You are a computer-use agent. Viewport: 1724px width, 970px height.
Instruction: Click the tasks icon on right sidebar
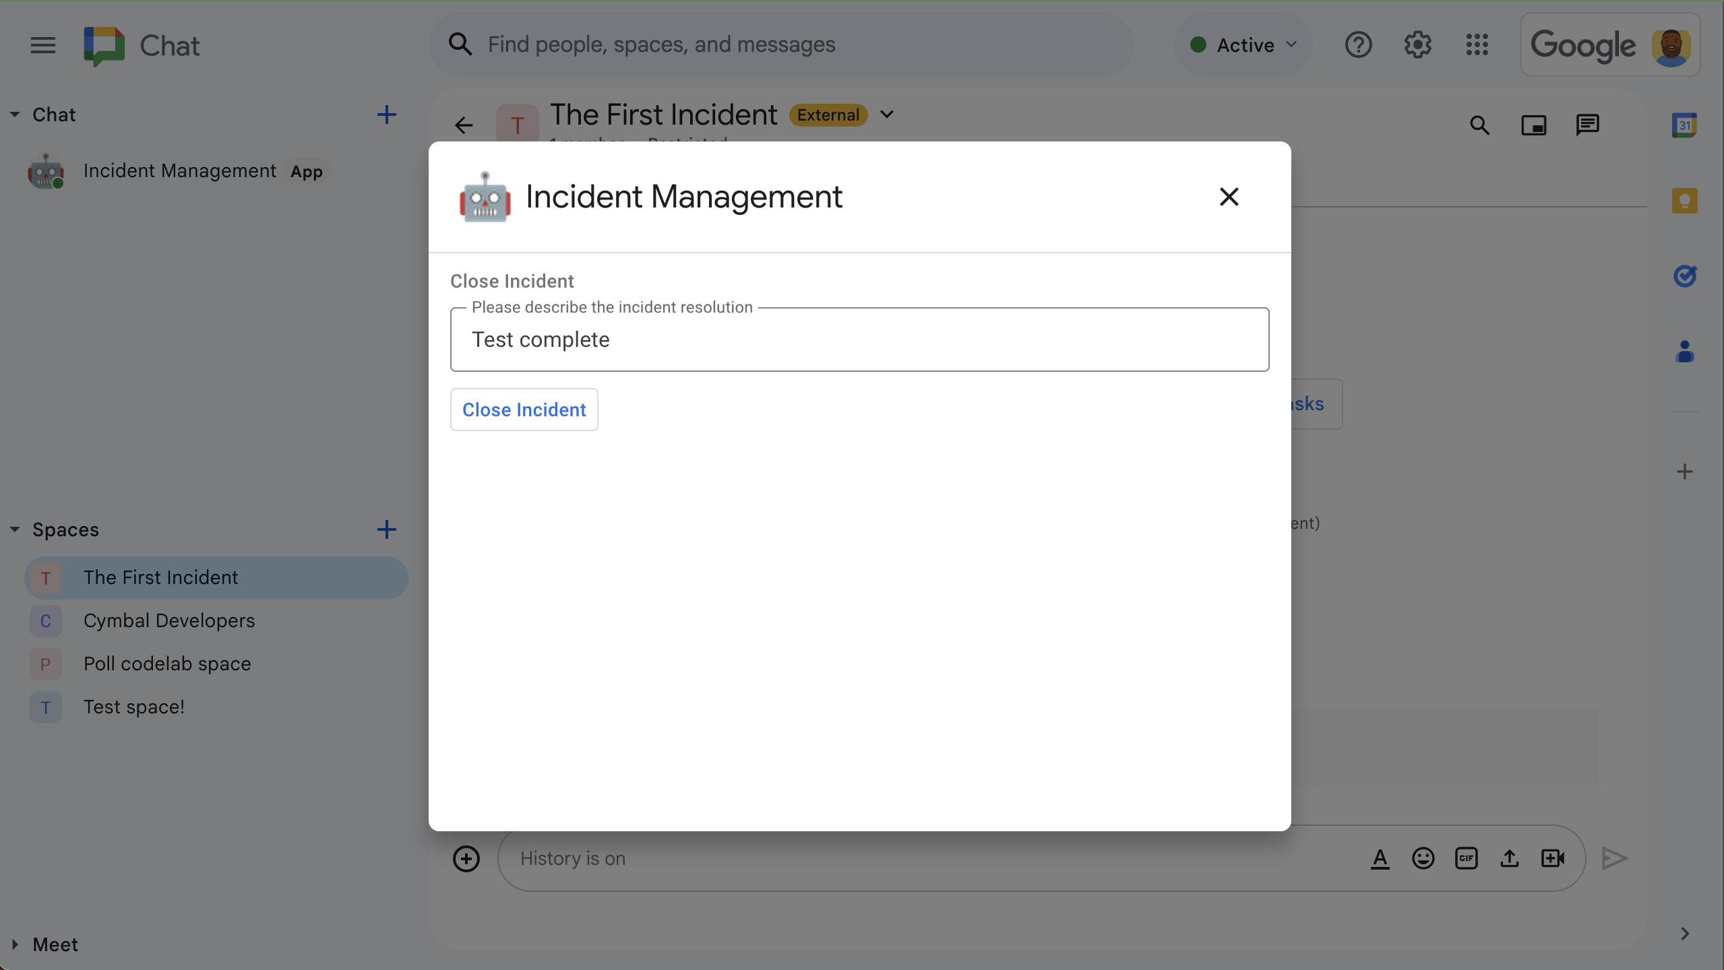pos(1684,274)
